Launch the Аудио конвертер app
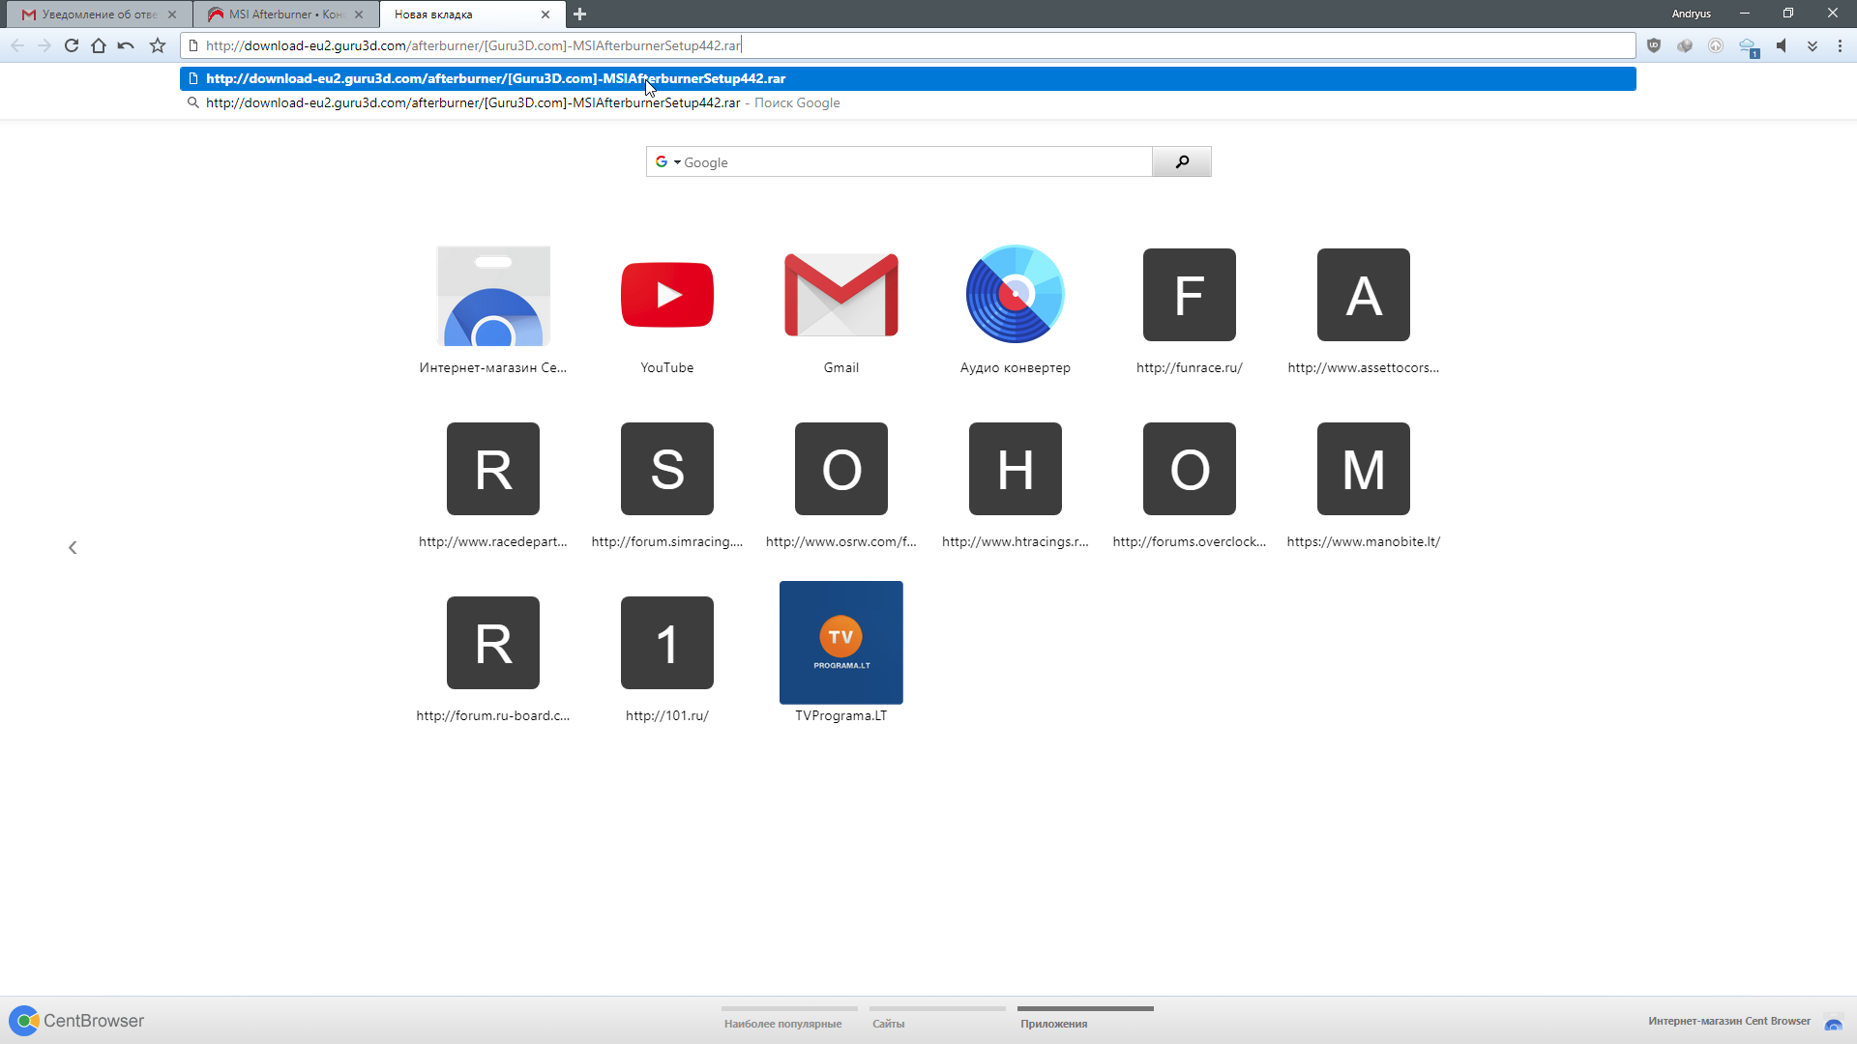The height and width of the screenshot is (1044, 1857). (1015, 295)
